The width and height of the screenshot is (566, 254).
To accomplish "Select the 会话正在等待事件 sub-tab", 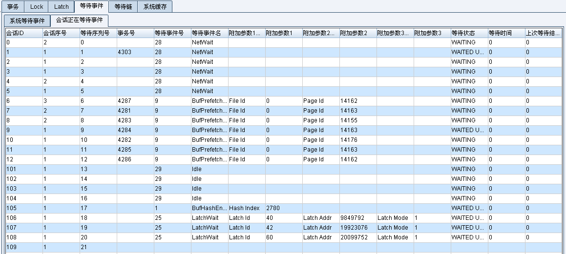I will tap(79, 21).
